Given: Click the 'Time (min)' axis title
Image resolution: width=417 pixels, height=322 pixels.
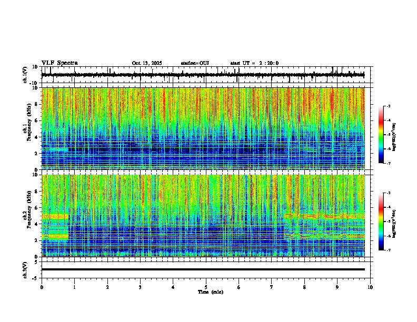Looking at the screenshot, I should (x=211, y=292).
